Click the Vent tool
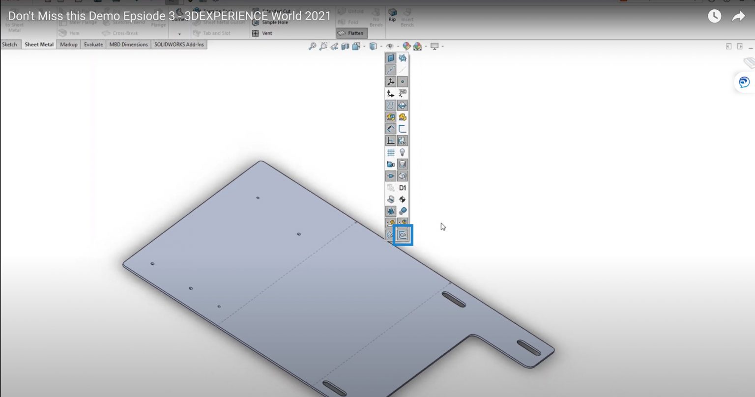Image resolution: width=755 pixels, height=397 pixels. (x=262, y=33)
